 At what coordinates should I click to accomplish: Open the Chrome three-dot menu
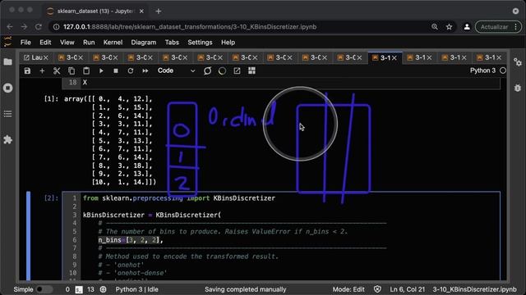516,27
